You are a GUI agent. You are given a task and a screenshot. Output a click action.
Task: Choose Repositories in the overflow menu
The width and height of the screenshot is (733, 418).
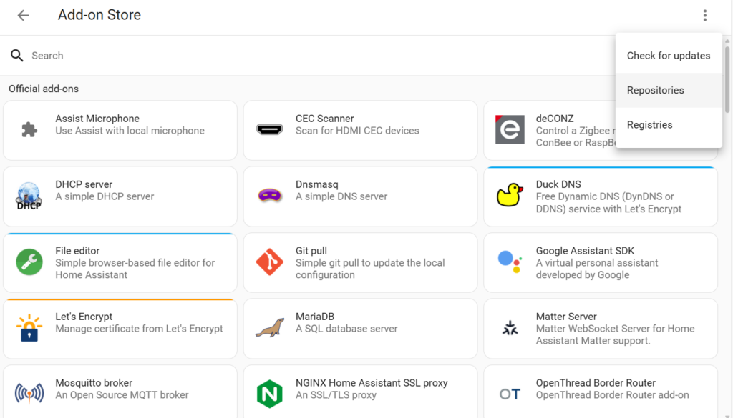(669, 90)
